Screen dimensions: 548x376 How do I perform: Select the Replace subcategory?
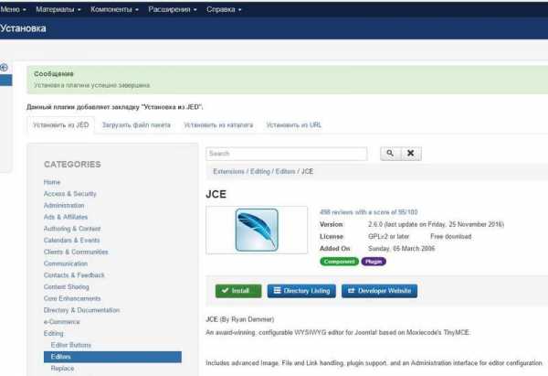[x=62, y=369]
